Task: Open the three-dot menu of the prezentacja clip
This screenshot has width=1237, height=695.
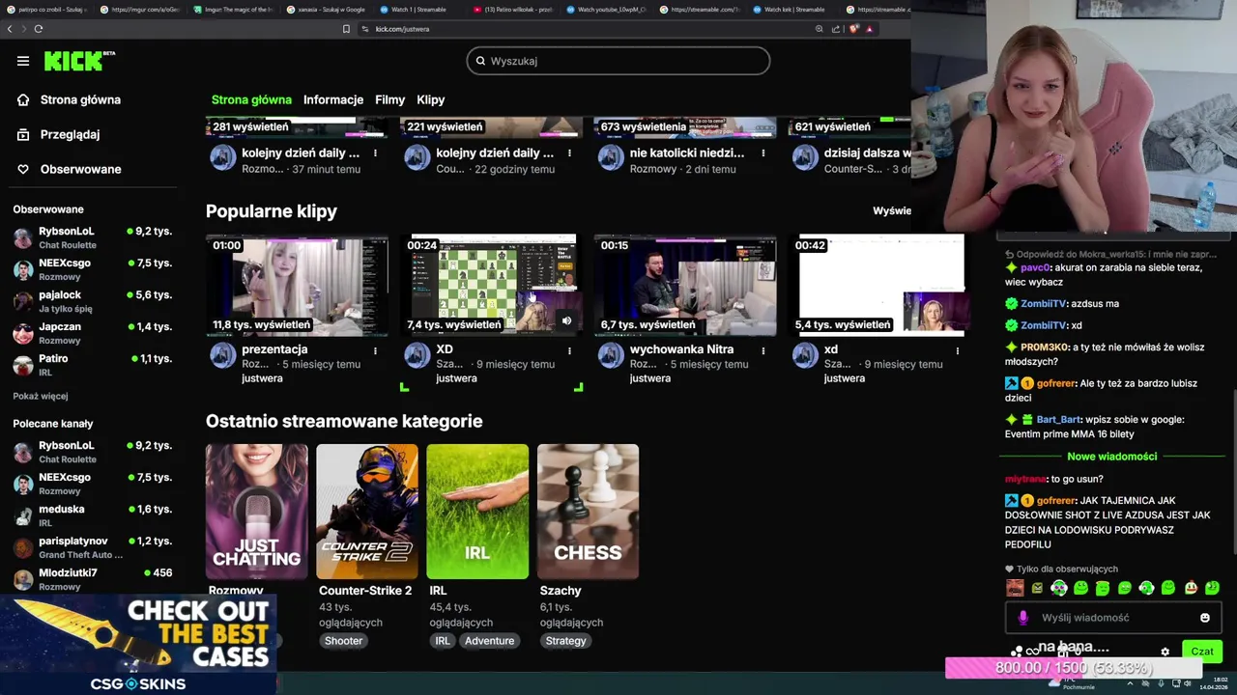Action: [x=375, y=349]
